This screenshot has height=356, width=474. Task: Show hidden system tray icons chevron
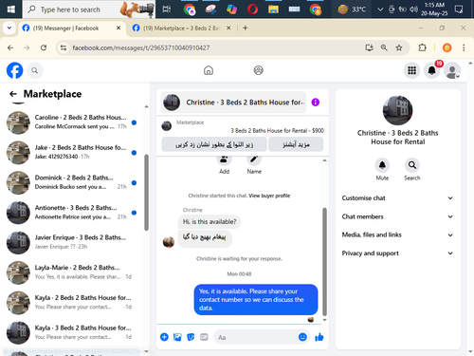[380, 9]
